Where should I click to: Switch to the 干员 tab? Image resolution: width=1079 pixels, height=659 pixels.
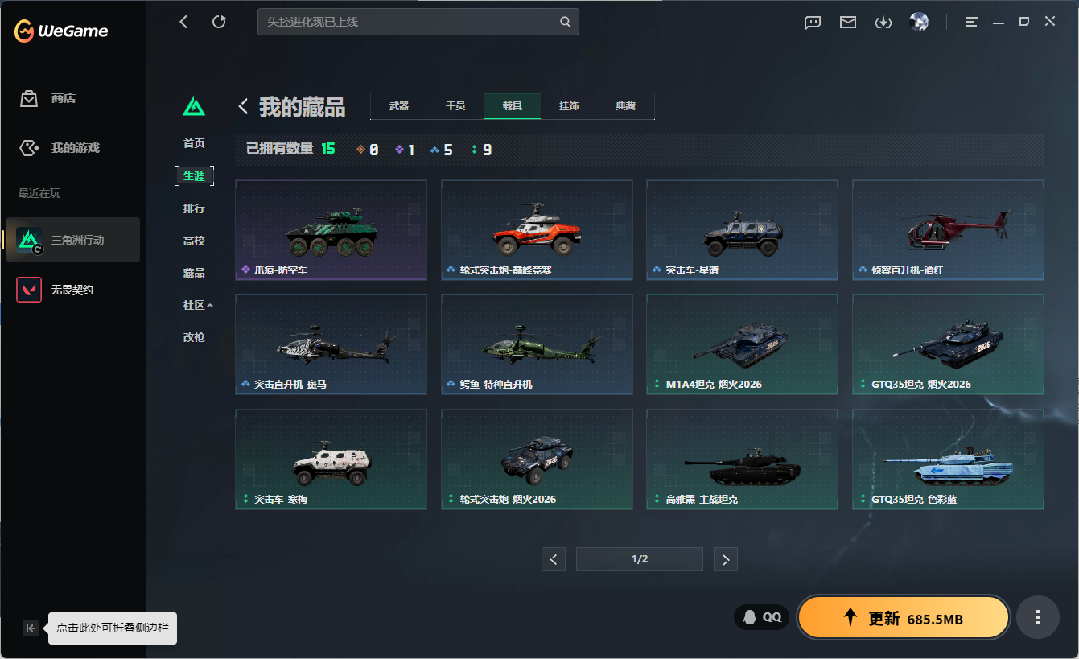(455, 106)
